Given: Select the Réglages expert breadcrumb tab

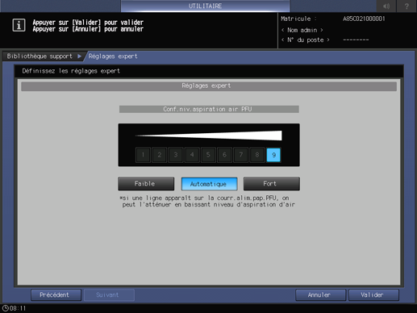Looking at the screenshot, I should (x=113, y=56).
